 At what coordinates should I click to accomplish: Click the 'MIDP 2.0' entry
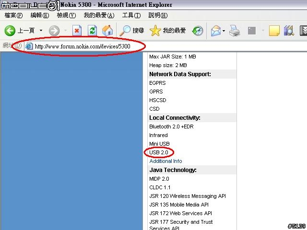(159, 179)
